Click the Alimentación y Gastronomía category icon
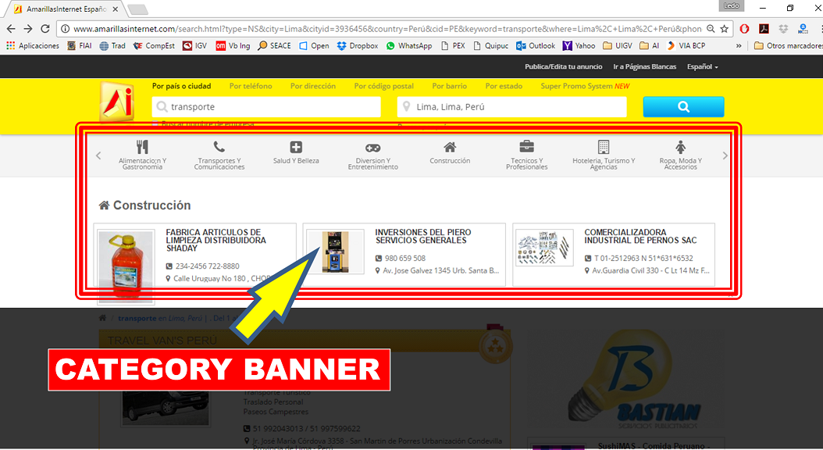The image size is (823, 450). (142, 147)
